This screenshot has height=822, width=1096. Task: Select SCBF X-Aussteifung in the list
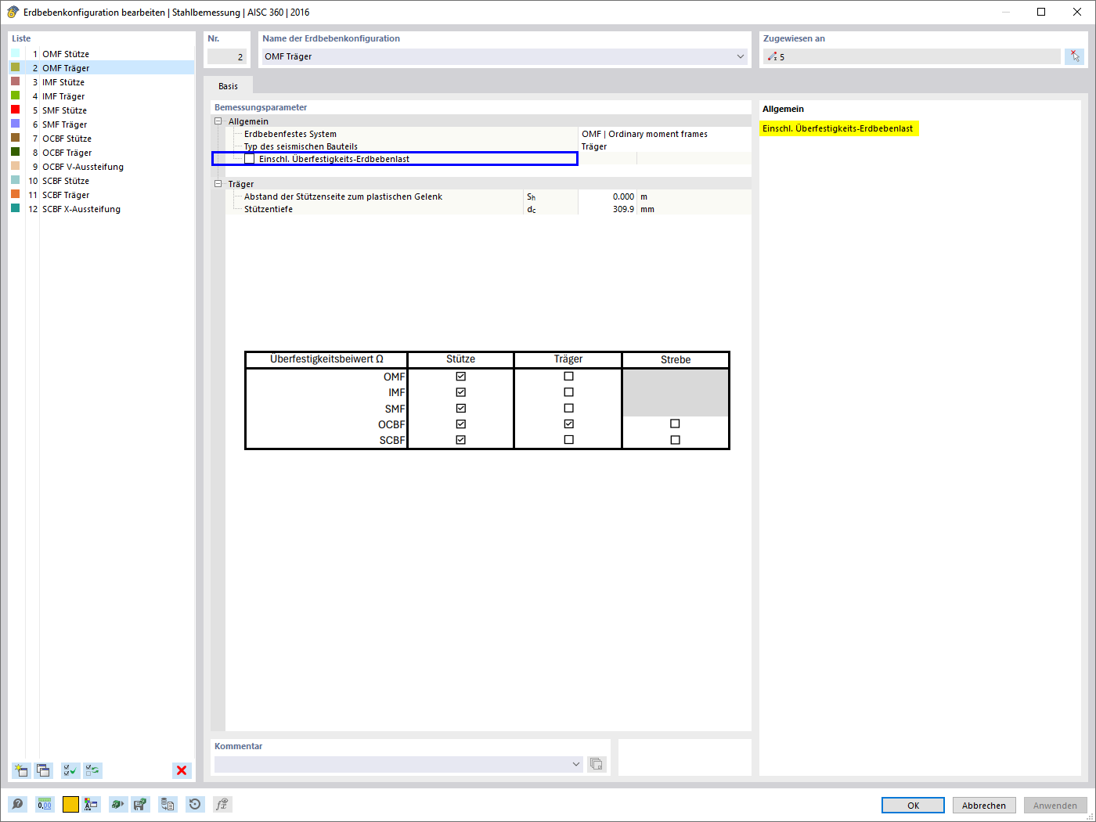coord(102,209)
